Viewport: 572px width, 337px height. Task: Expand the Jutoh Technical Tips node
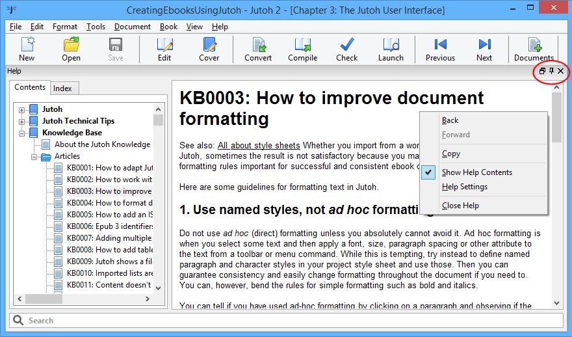(21, 122)
